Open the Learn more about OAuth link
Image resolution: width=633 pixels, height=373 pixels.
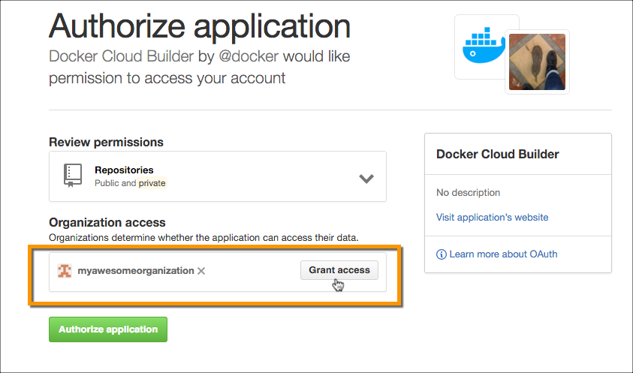pos(503,254)
